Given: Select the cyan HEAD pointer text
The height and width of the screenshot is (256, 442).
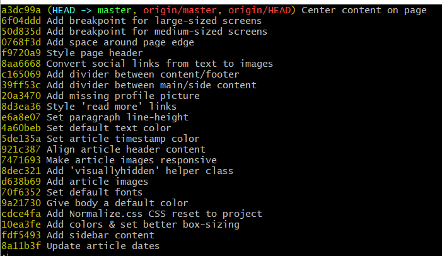Looking at the screenshot, I should (64, 10).
